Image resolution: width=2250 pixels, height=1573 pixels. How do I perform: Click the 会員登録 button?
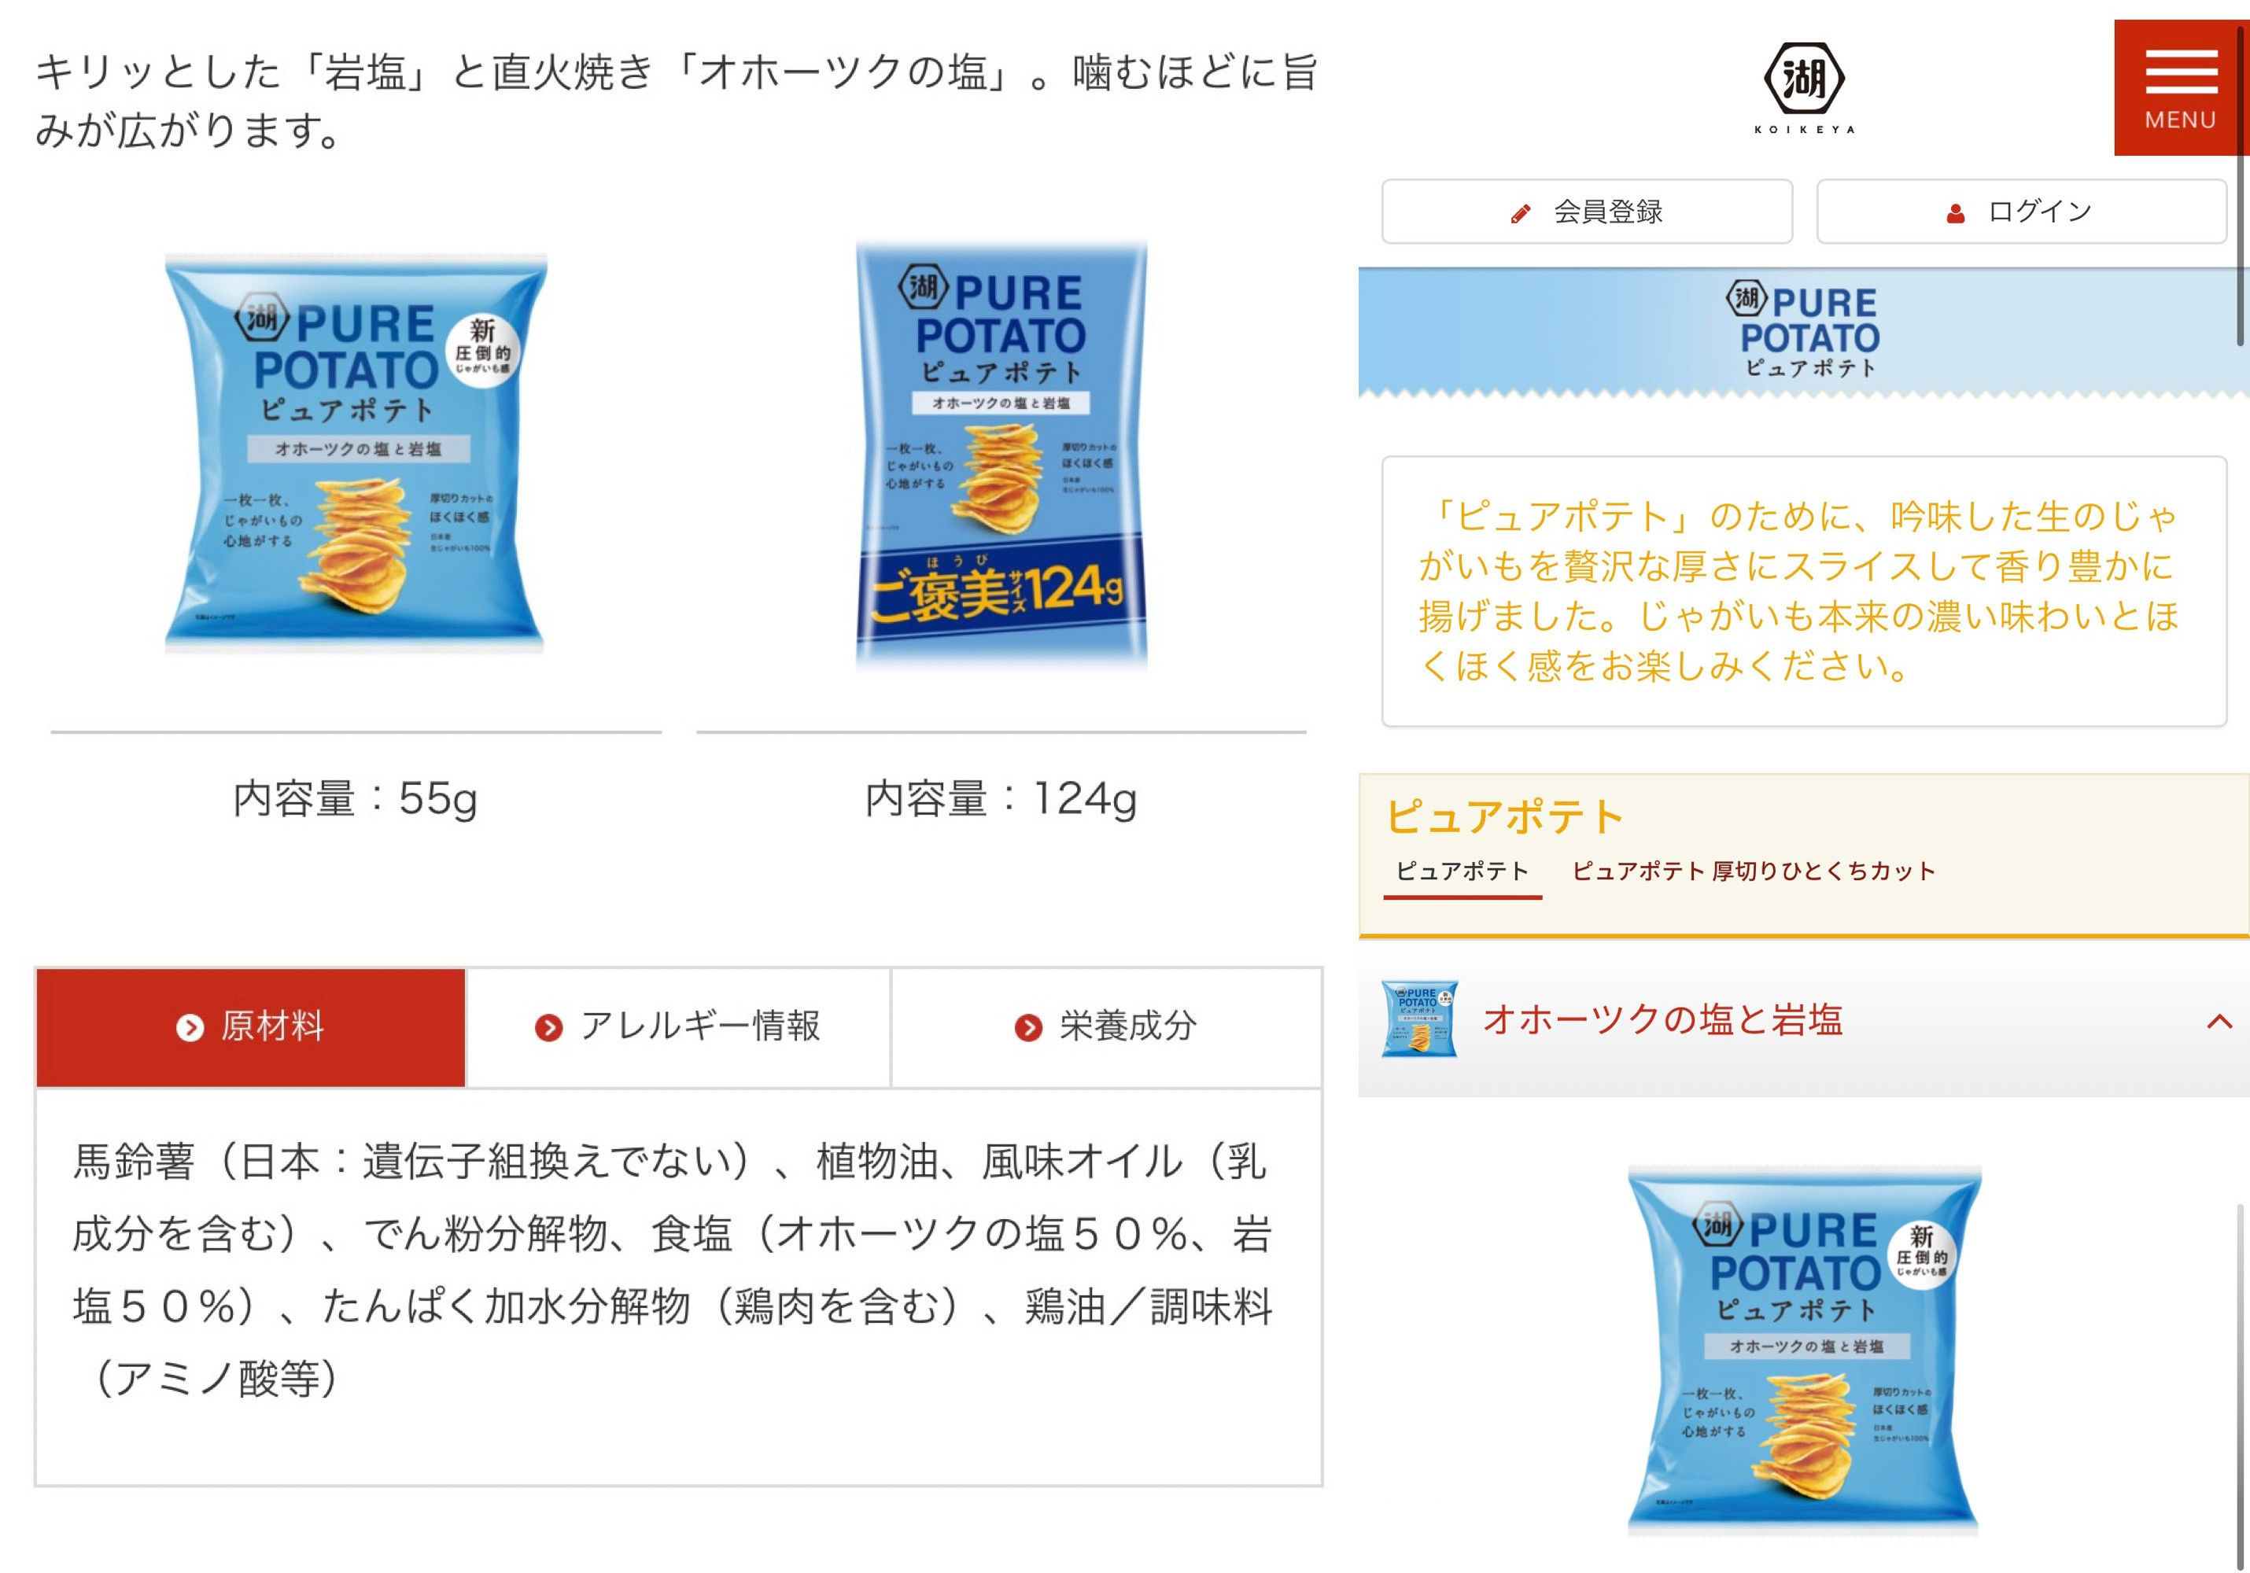coord(1587,212)
